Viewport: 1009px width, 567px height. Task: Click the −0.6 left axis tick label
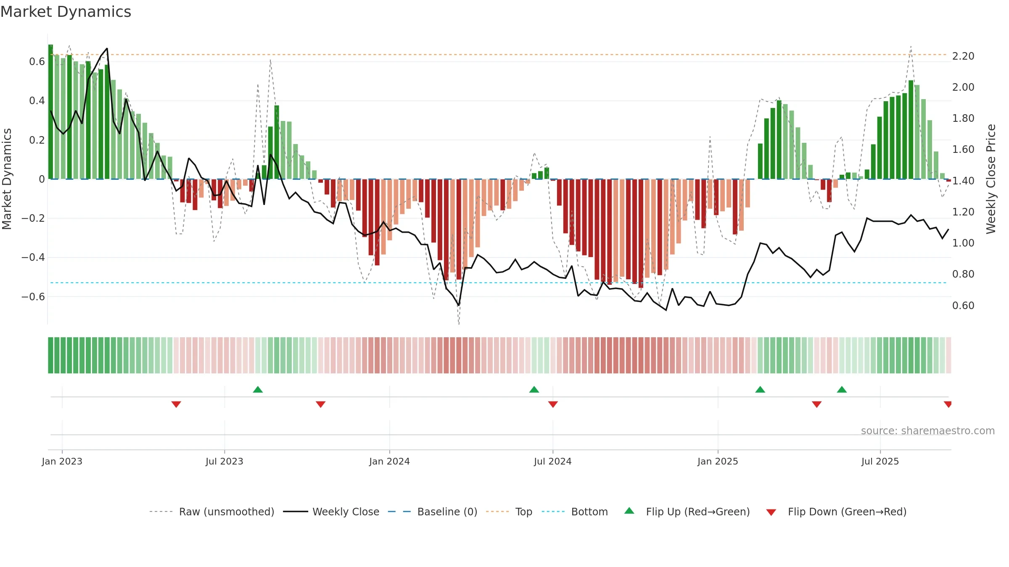click(x=33, y=297)
